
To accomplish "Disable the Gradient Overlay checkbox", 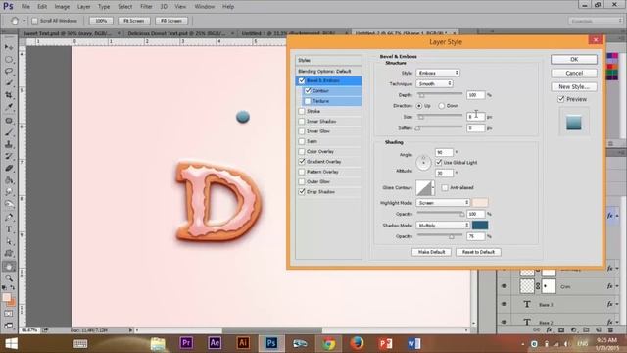I will [x=302, y=162].
